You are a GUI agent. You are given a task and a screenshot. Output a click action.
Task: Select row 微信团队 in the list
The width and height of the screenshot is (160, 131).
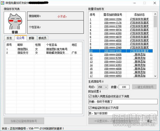(44, 49)
